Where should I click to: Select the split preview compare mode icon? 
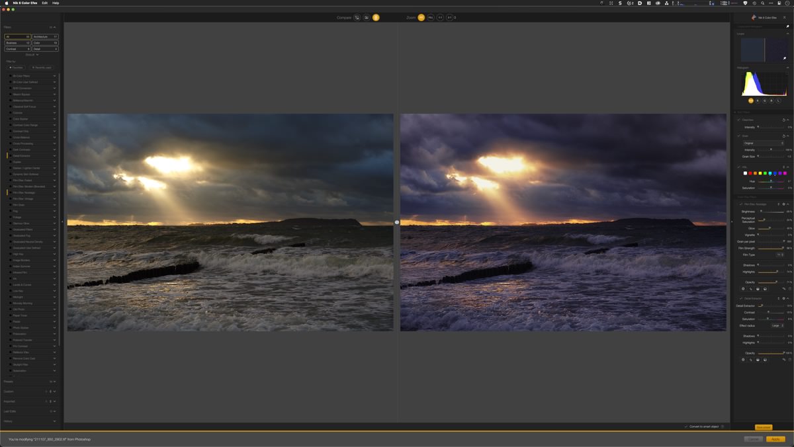click(366, 17)
